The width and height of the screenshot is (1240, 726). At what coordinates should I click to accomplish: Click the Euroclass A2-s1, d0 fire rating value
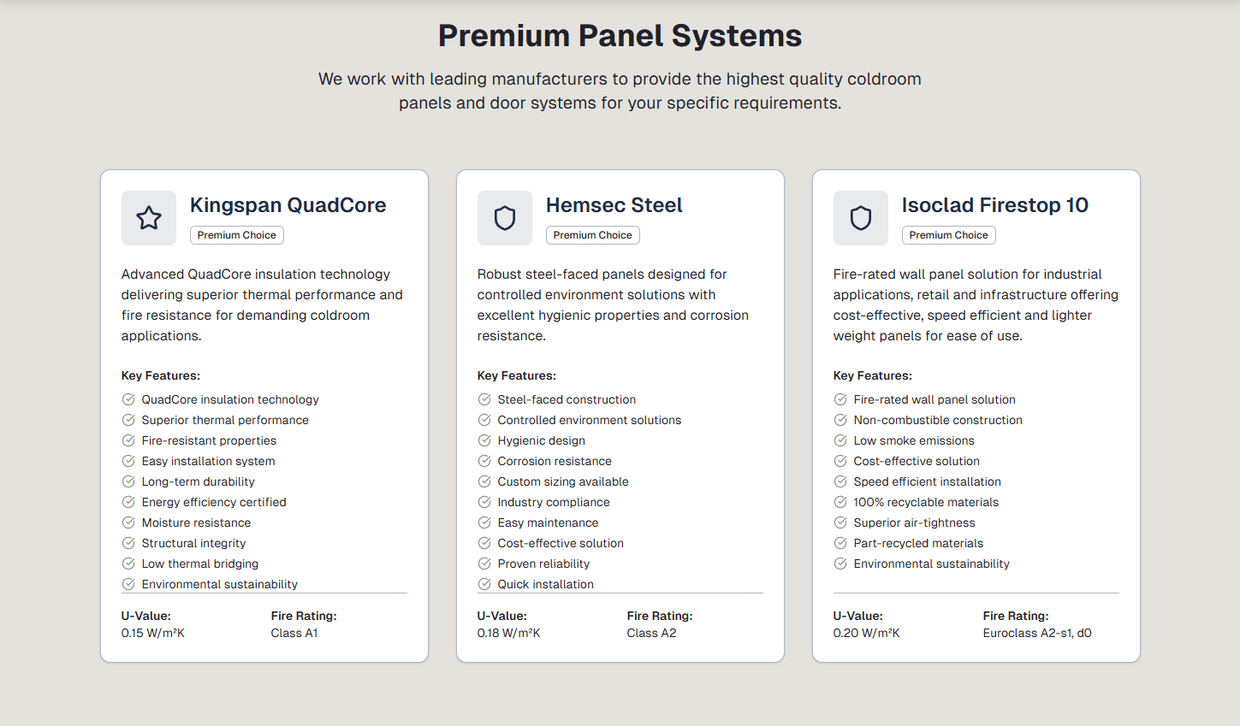point(1037,633)
